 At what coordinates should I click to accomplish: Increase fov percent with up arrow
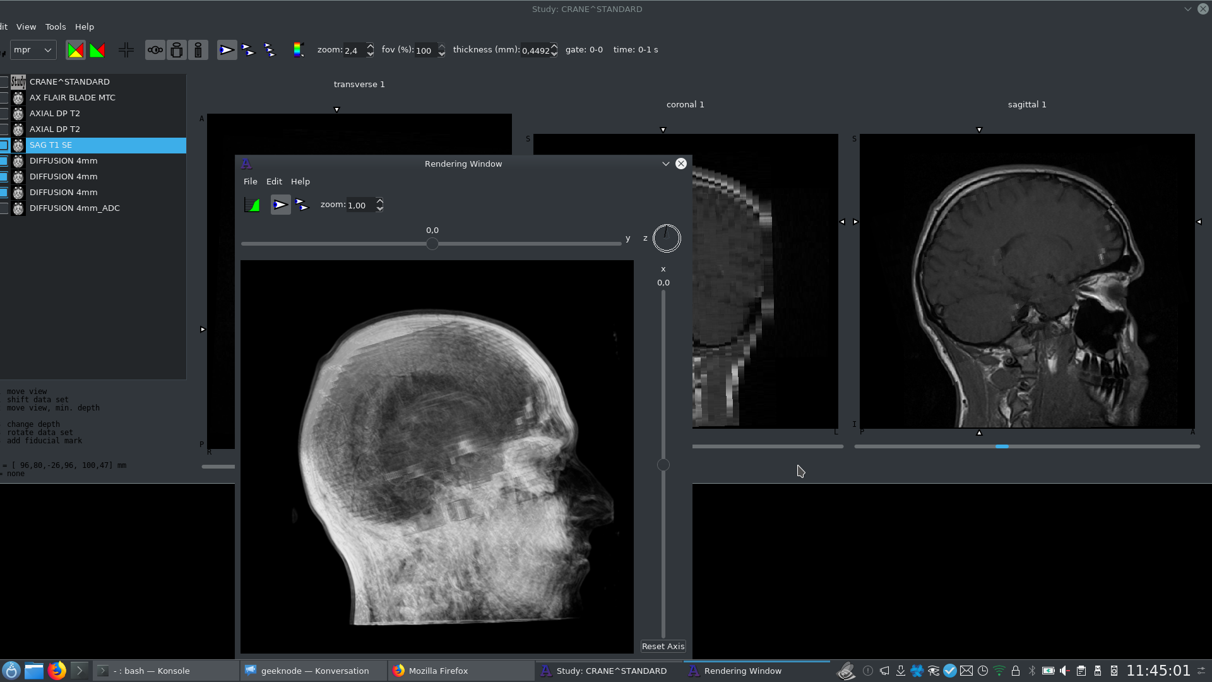pos(441,46)
